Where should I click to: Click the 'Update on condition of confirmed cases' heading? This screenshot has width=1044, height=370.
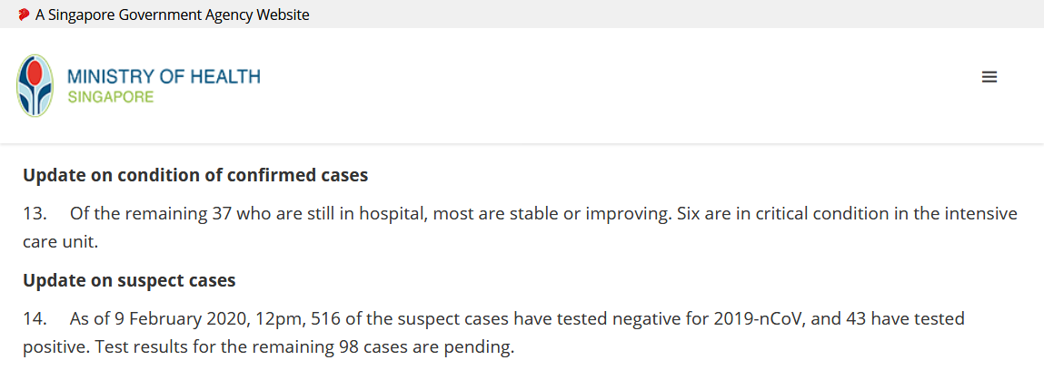coord(195,176)
